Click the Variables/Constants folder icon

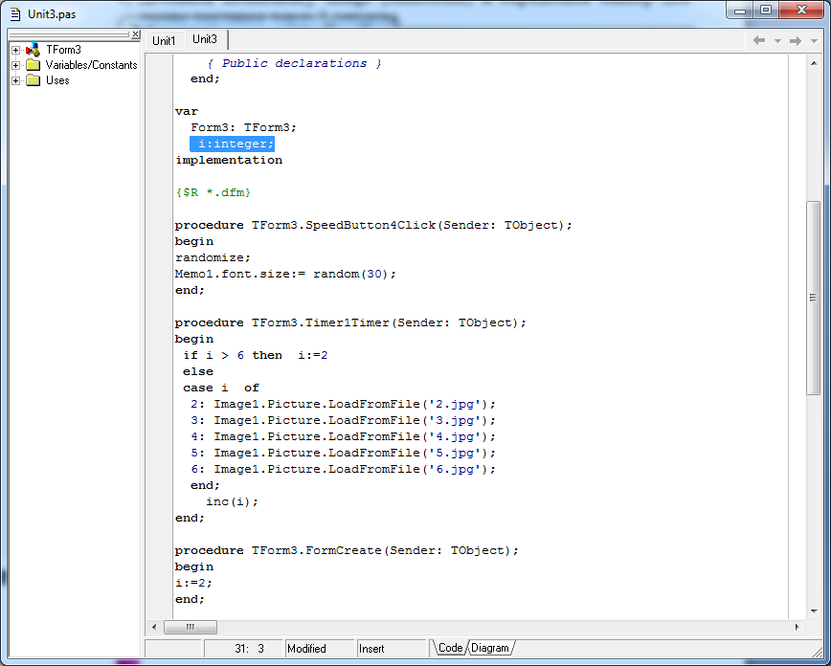pos(33,65)
